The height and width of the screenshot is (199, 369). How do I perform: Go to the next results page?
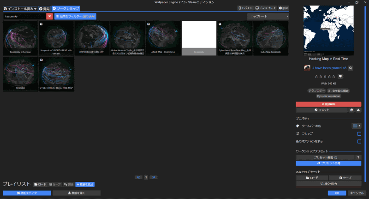(x=154, y=177)
